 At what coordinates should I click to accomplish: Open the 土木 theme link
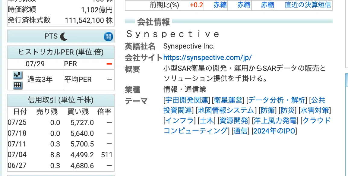(x=207, y=121)
